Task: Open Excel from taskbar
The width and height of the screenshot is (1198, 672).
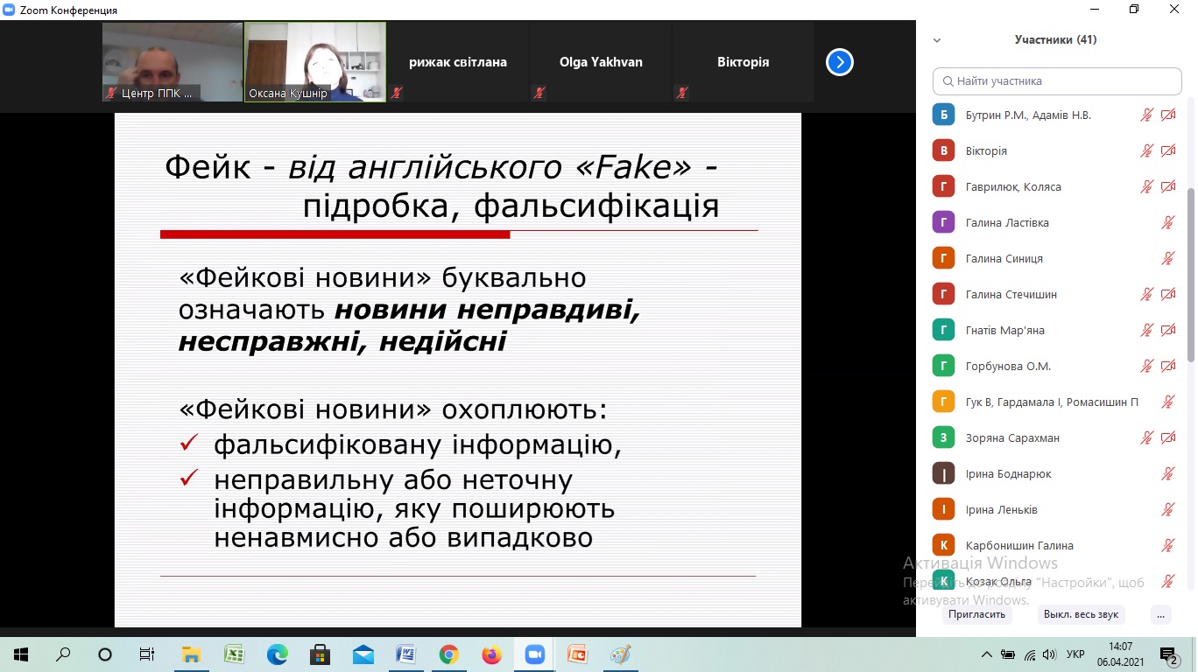Action: [x=234, y=654]
